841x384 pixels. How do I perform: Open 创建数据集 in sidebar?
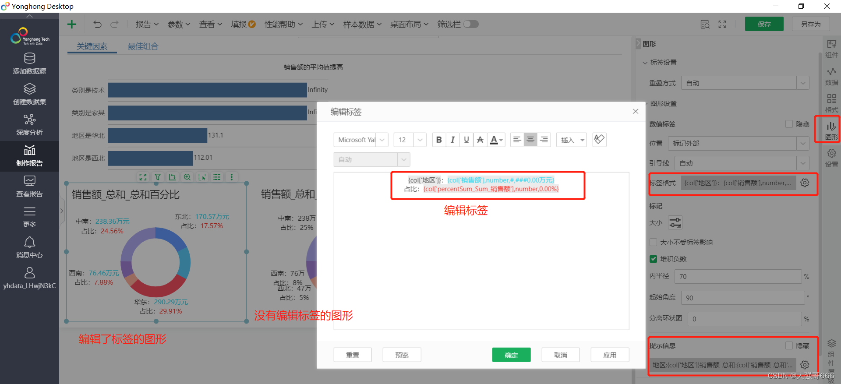point(29,94)
